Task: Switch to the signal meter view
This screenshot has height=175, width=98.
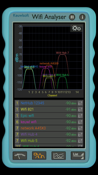Action: click(20, 156)
